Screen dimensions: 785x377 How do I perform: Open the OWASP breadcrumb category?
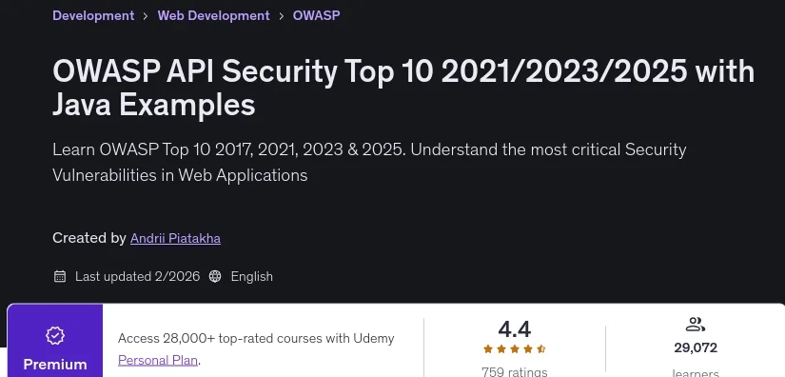pyautogui.click(x=316, y=15)
